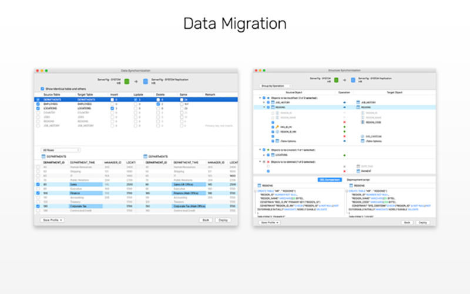Select the JOB_HISTORY source table row

point(136,126)
